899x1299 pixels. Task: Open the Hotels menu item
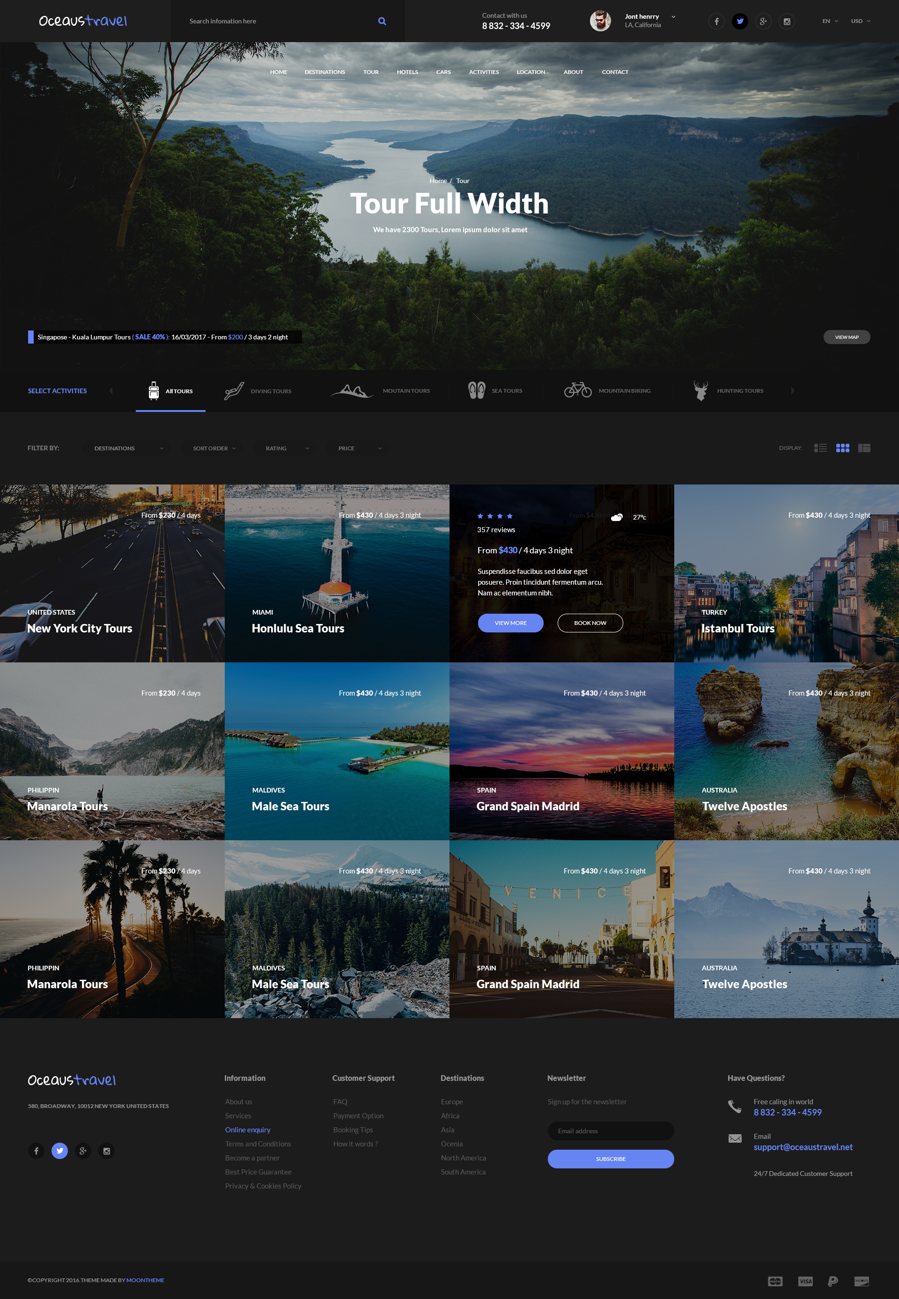point(407,72)
